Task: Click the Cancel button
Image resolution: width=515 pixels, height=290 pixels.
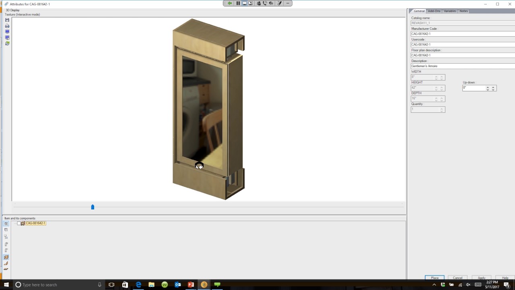Action: coord(457,278)
